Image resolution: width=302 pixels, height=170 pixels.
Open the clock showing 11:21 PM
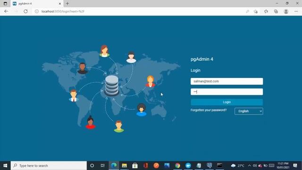283,166
